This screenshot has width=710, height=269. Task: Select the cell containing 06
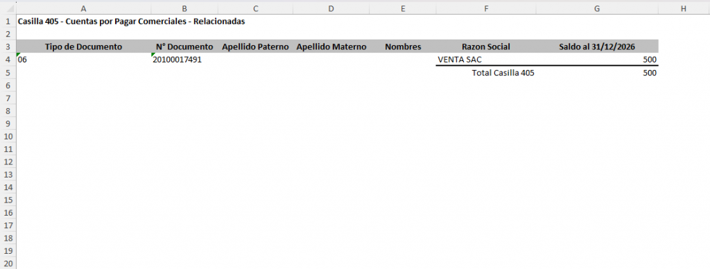click(83, 60)
